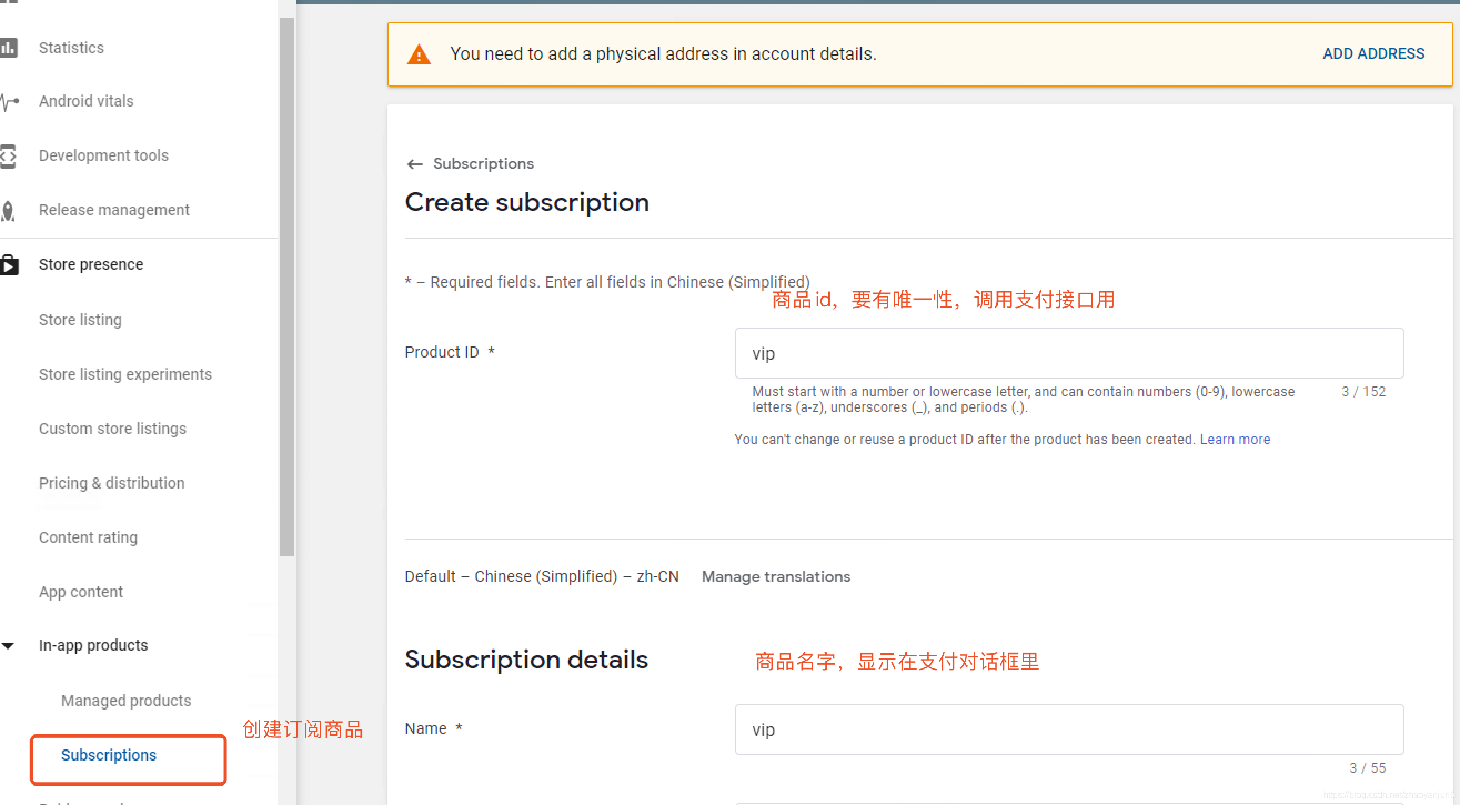This screenshot has height=805, width=1460.
Task: Open Subscriptions in the sidebar
Action: (109, 755)
